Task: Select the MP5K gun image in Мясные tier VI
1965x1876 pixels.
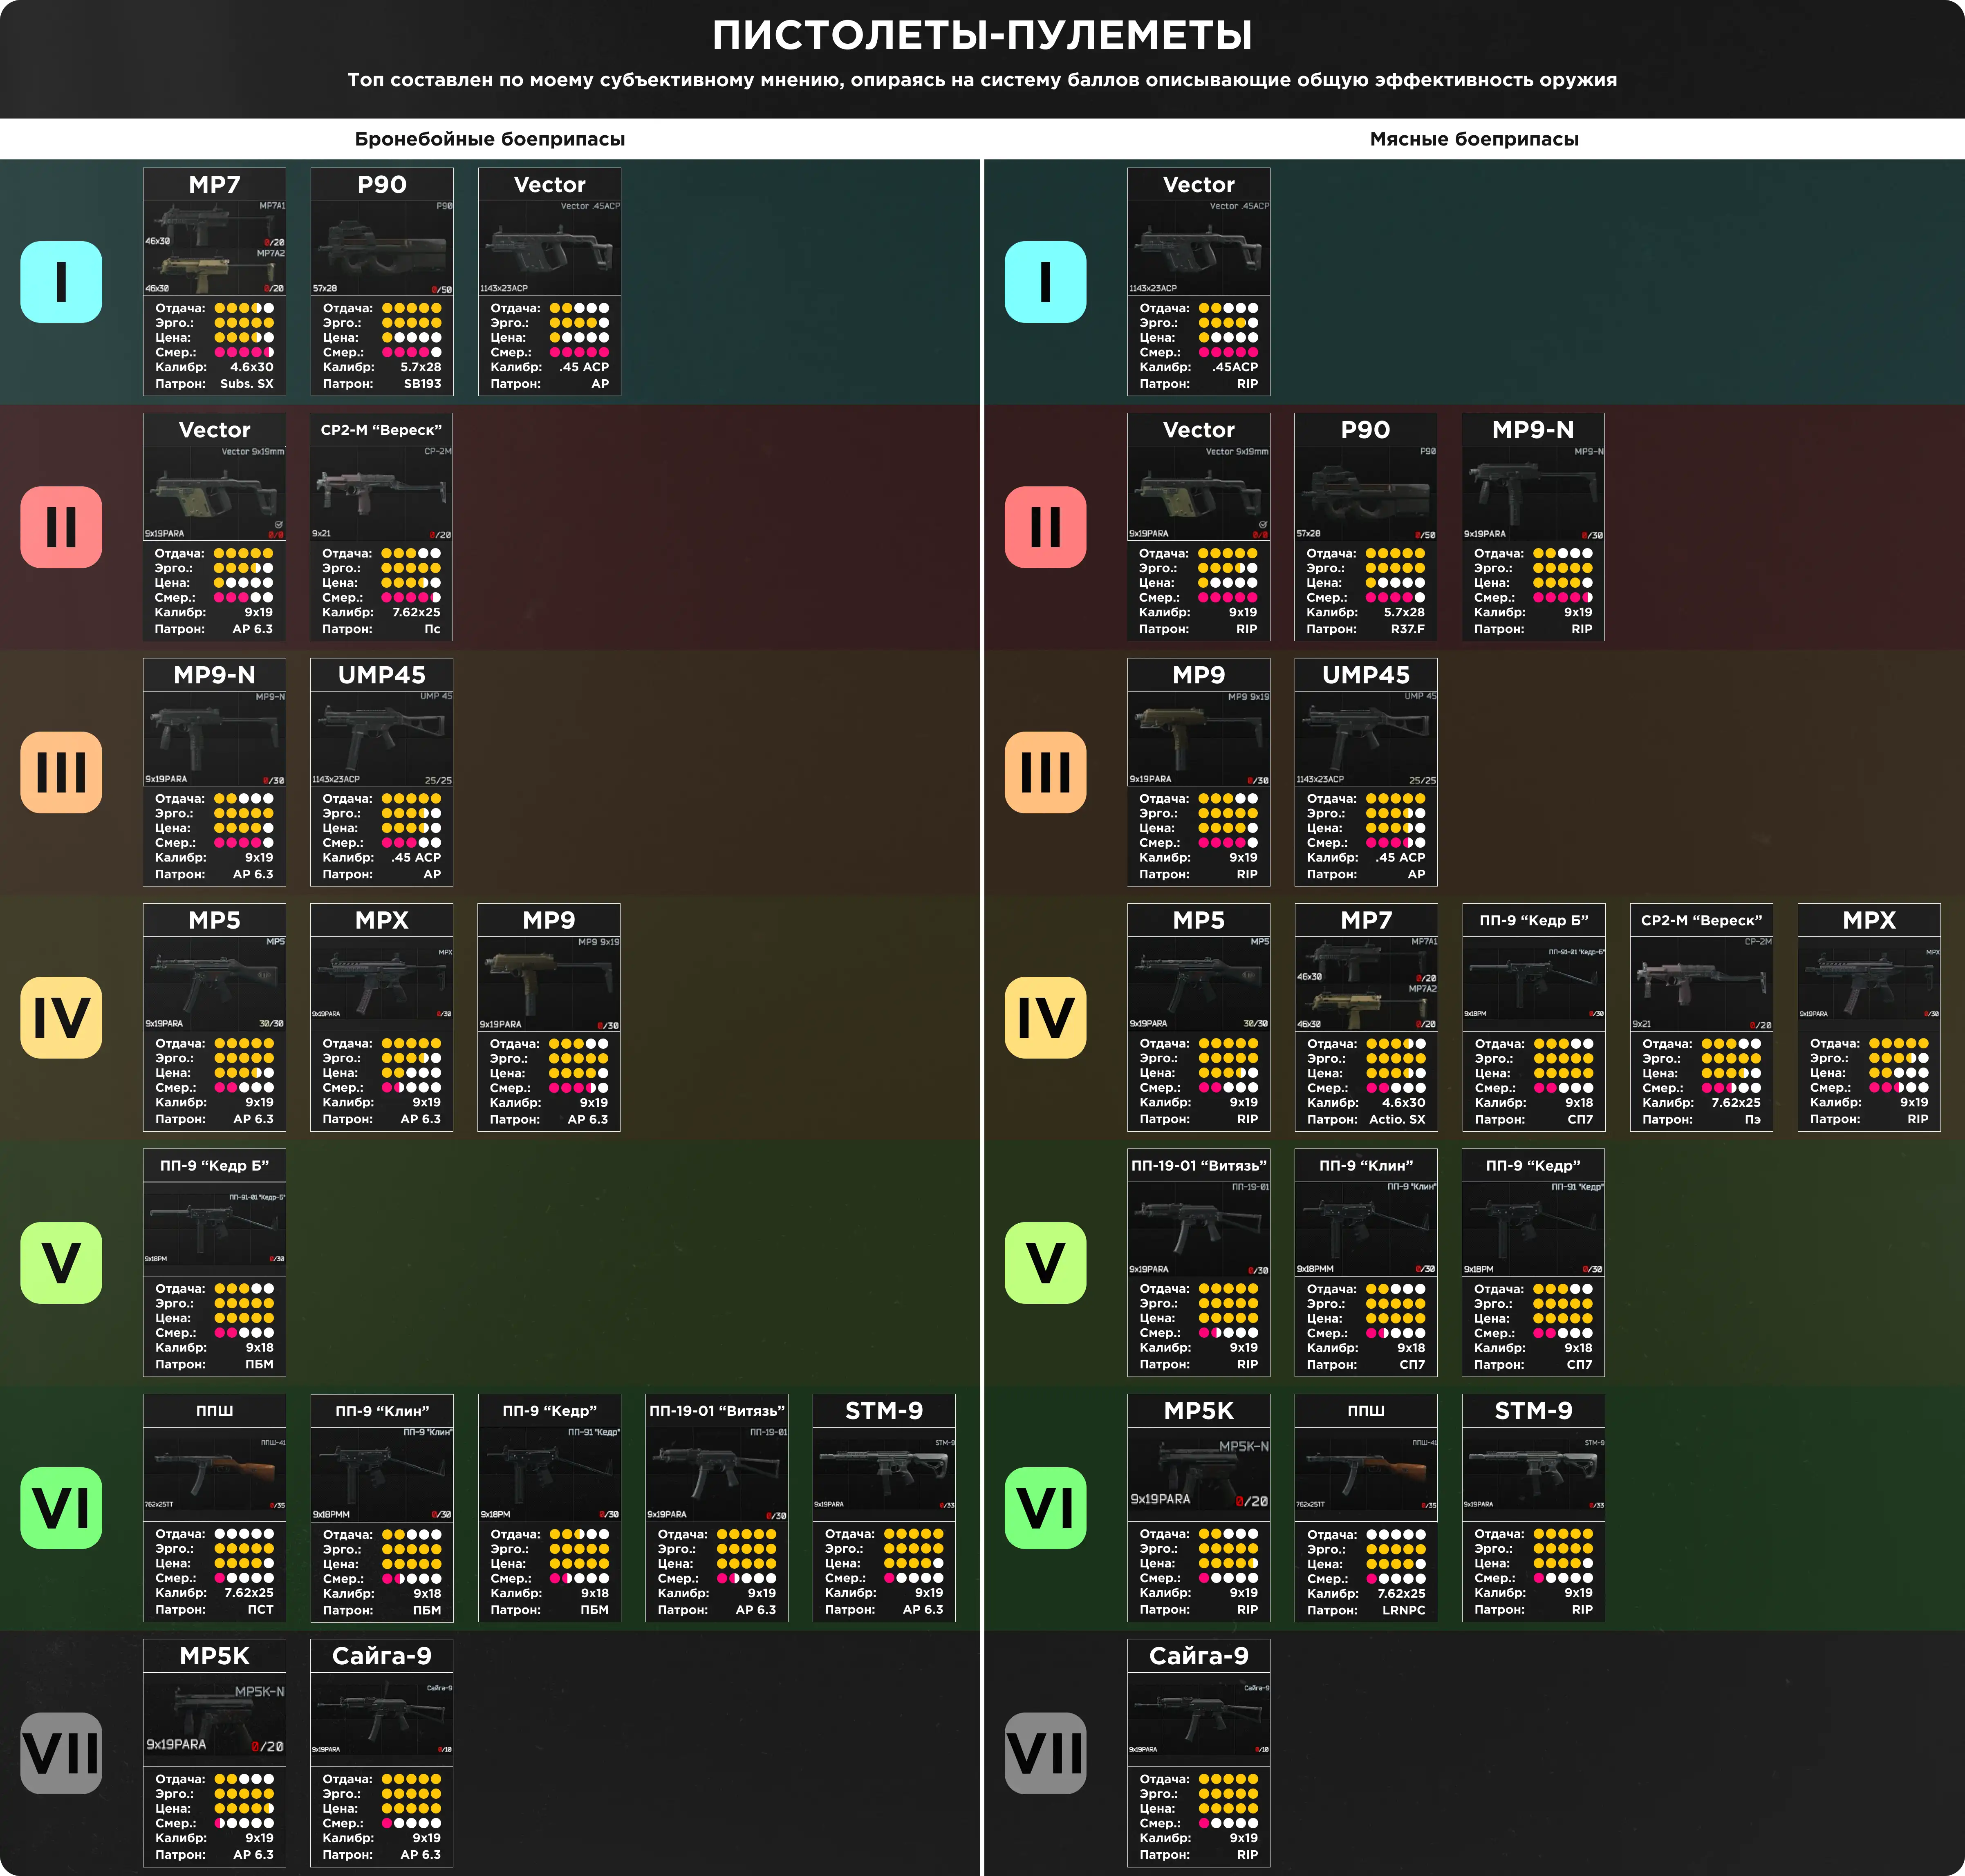Action: [1199, 1474]
